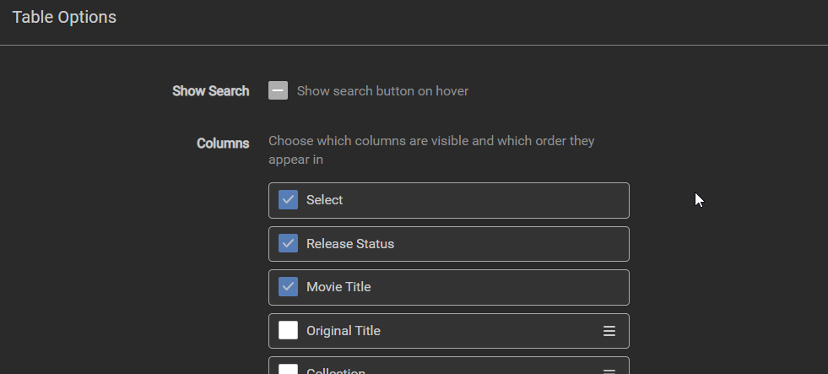This screenshot has width=828, height=374.
Task: Click the "Release Status" column label
Action: [x=350, y=244]
